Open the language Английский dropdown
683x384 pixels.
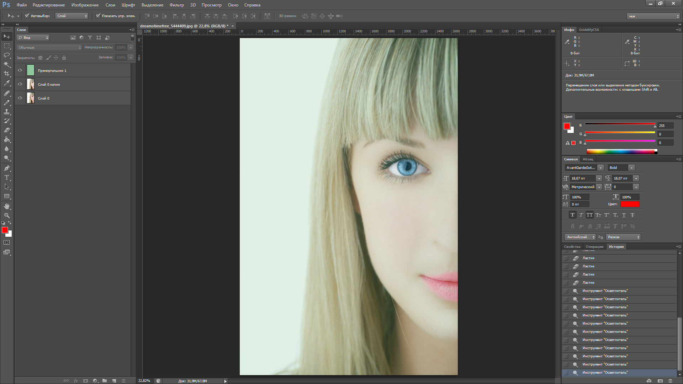[x=580, y=237]
